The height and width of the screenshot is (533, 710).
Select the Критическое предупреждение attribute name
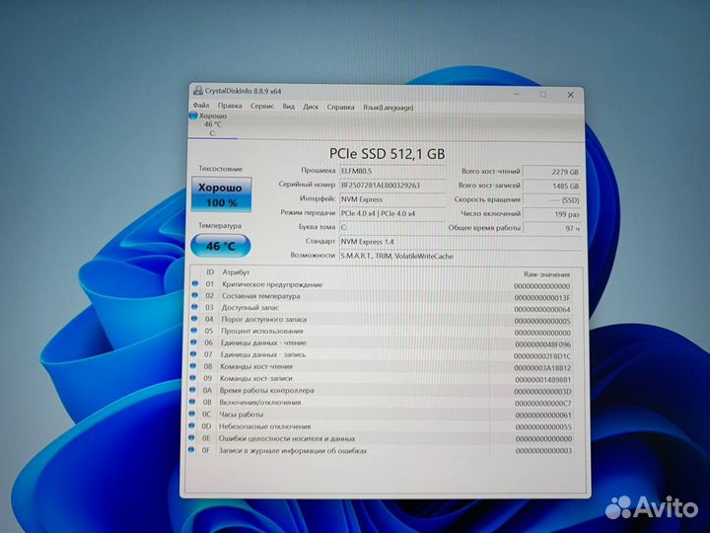coord(272,284)
